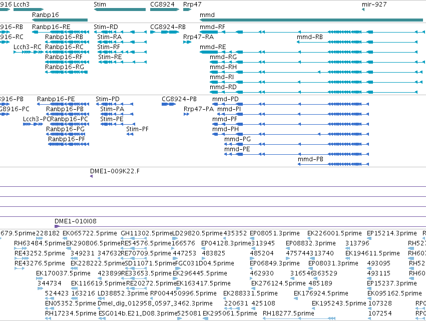
Task: Select the Ranbp16 gene label
Action: (46, 15)
